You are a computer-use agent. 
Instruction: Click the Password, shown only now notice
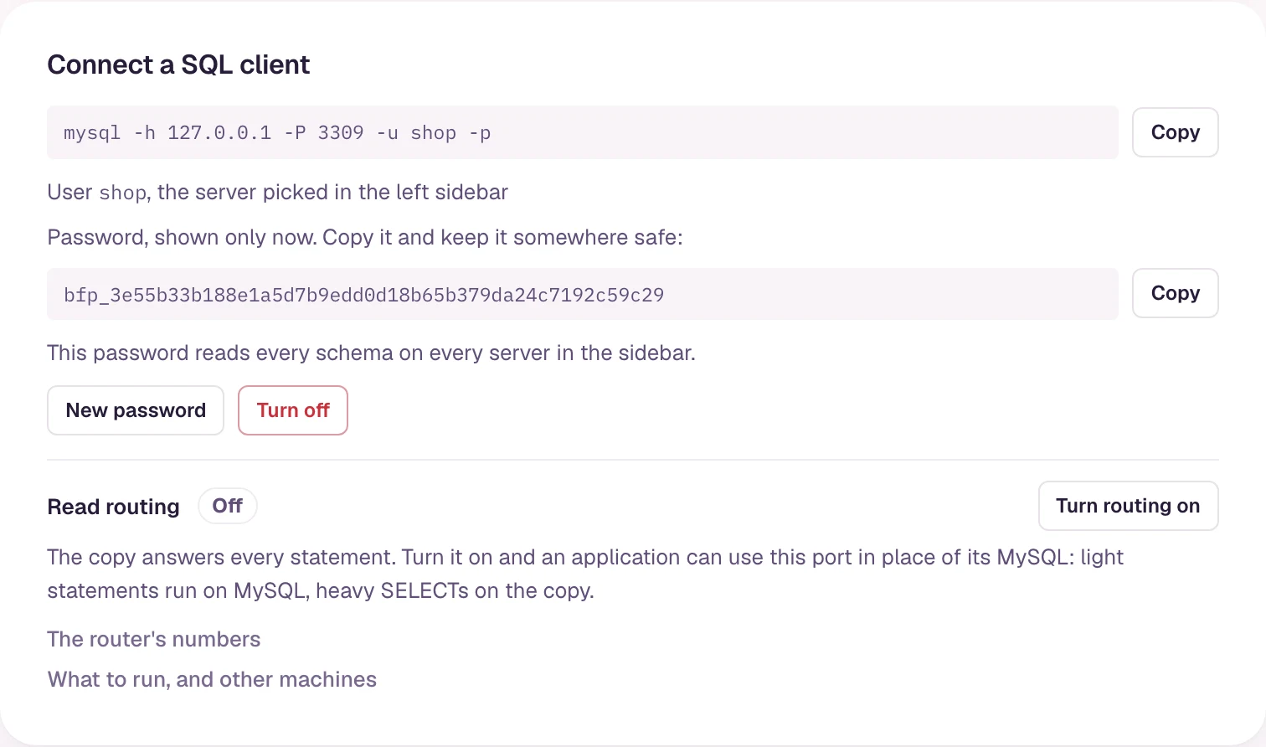[x=365, y=237]
